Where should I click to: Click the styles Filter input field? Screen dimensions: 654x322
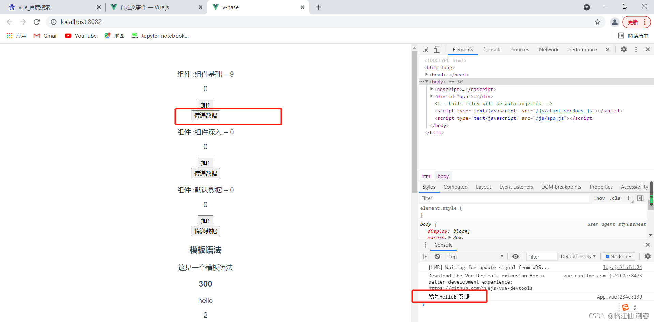click(x=504, y=198)
